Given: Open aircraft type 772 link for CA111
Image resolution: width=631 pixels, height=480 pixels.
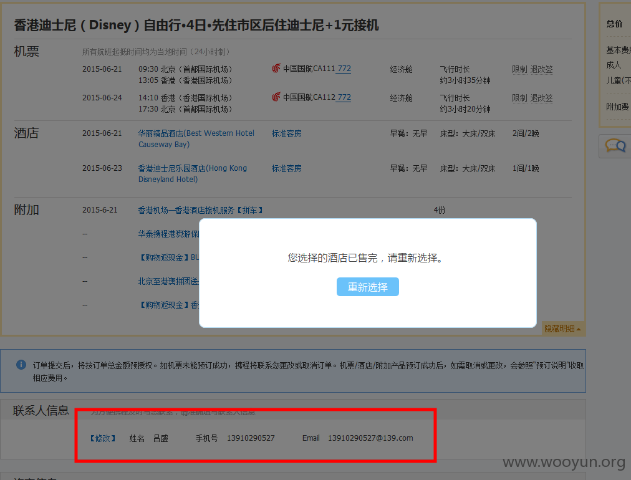Looking at the screenshot, I should point(344,69).
